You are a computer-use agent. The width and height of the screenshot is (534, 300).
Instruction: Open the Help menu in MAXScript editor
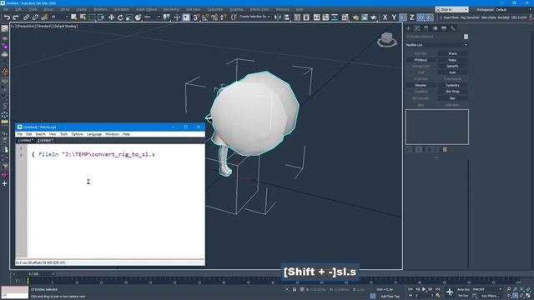pyautogui.click(x=126, y=134)
